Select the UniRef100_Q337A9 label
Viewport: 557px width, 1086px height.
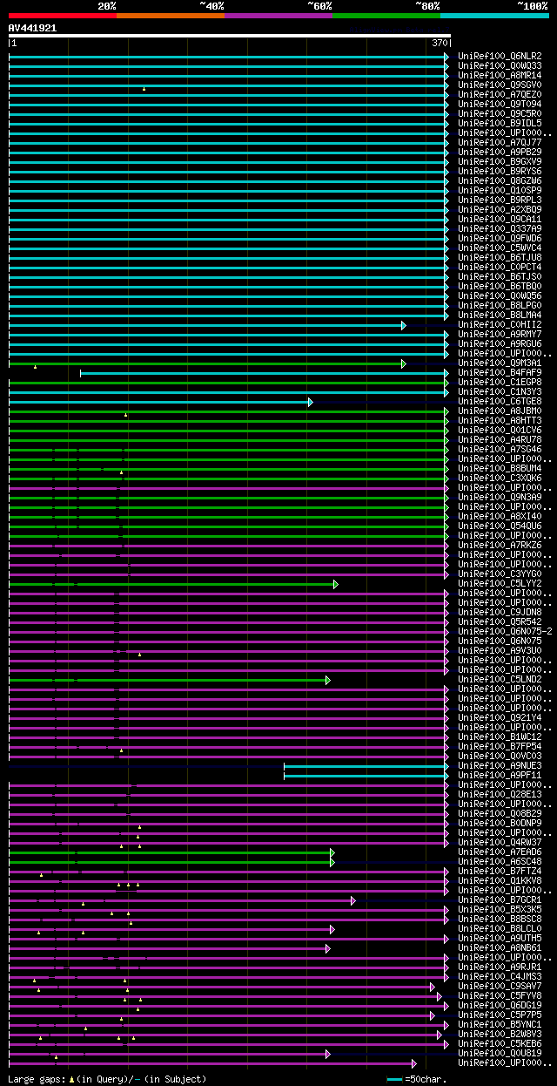(500, 229)
